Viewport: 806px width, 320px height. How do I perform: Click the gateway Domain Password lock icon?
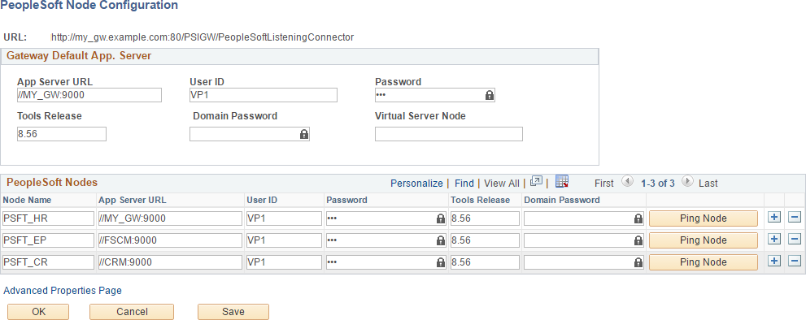[x=304, y=134]
